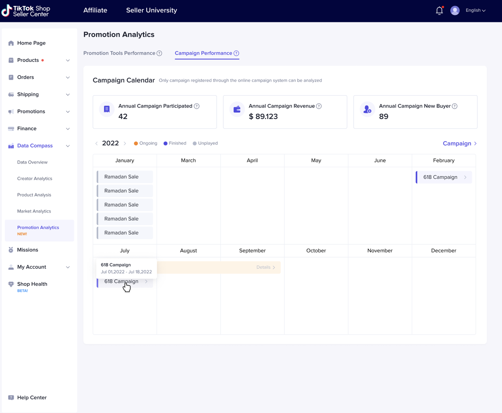Click the Promotion Tools Performance help icon
Screen dimensions: 502x413
[x=159, y=53]
